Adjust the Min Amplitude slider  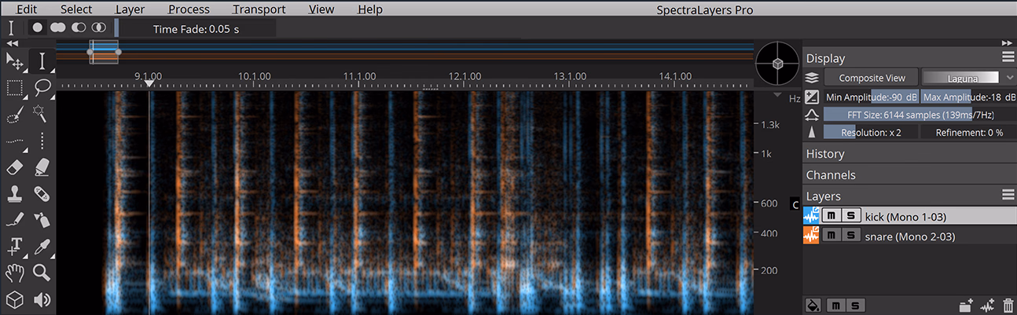[x=871, y=97]
